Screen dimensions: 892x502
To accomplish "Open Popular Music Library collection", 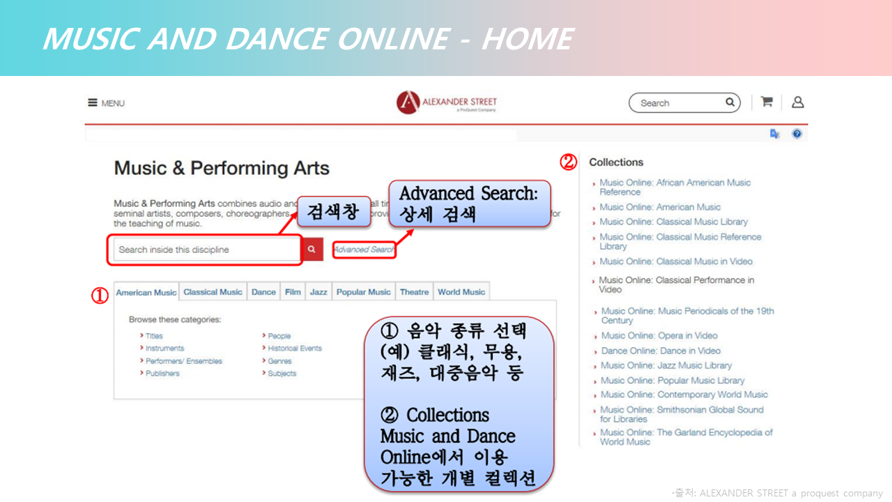I will 672,381.
